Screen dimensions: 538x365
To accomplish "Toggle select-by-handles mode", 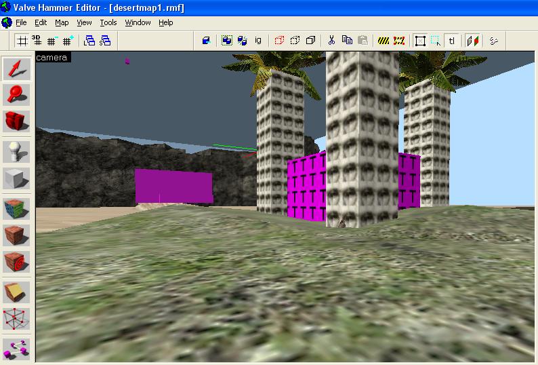I will [420, 41].
